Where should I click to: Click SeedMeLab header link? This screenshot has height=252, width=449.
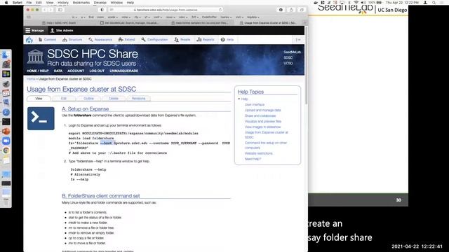[x=292, y=52]
